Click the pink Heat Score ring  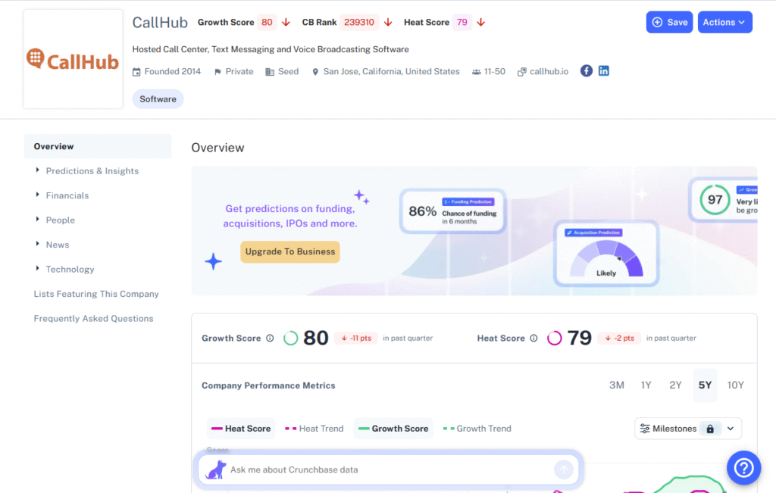554,339
